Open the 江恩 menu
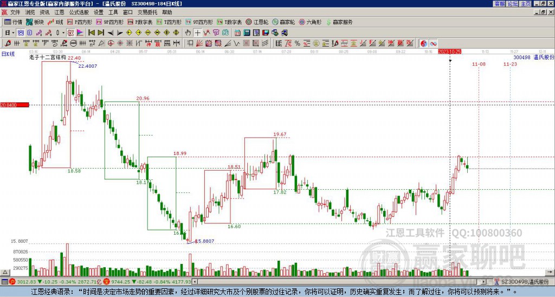The image size is (555, 297). (x=59, y=12)
